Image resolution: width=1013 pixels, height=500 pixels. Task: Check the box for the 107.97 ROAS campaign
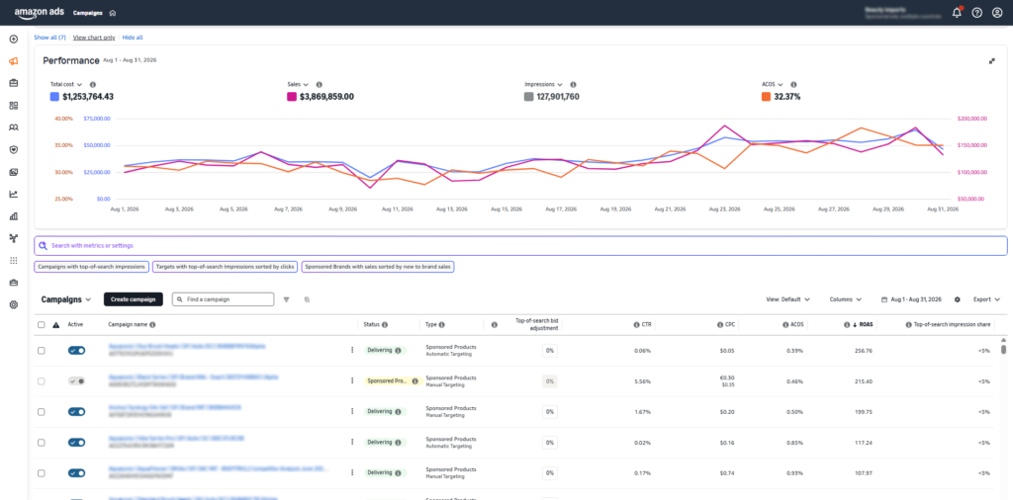(x=42, y=473)
